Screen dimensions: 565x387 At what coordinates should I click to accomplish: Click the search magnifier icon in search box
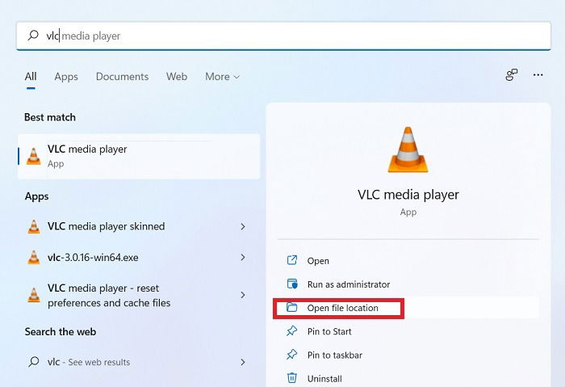point(33,36)
